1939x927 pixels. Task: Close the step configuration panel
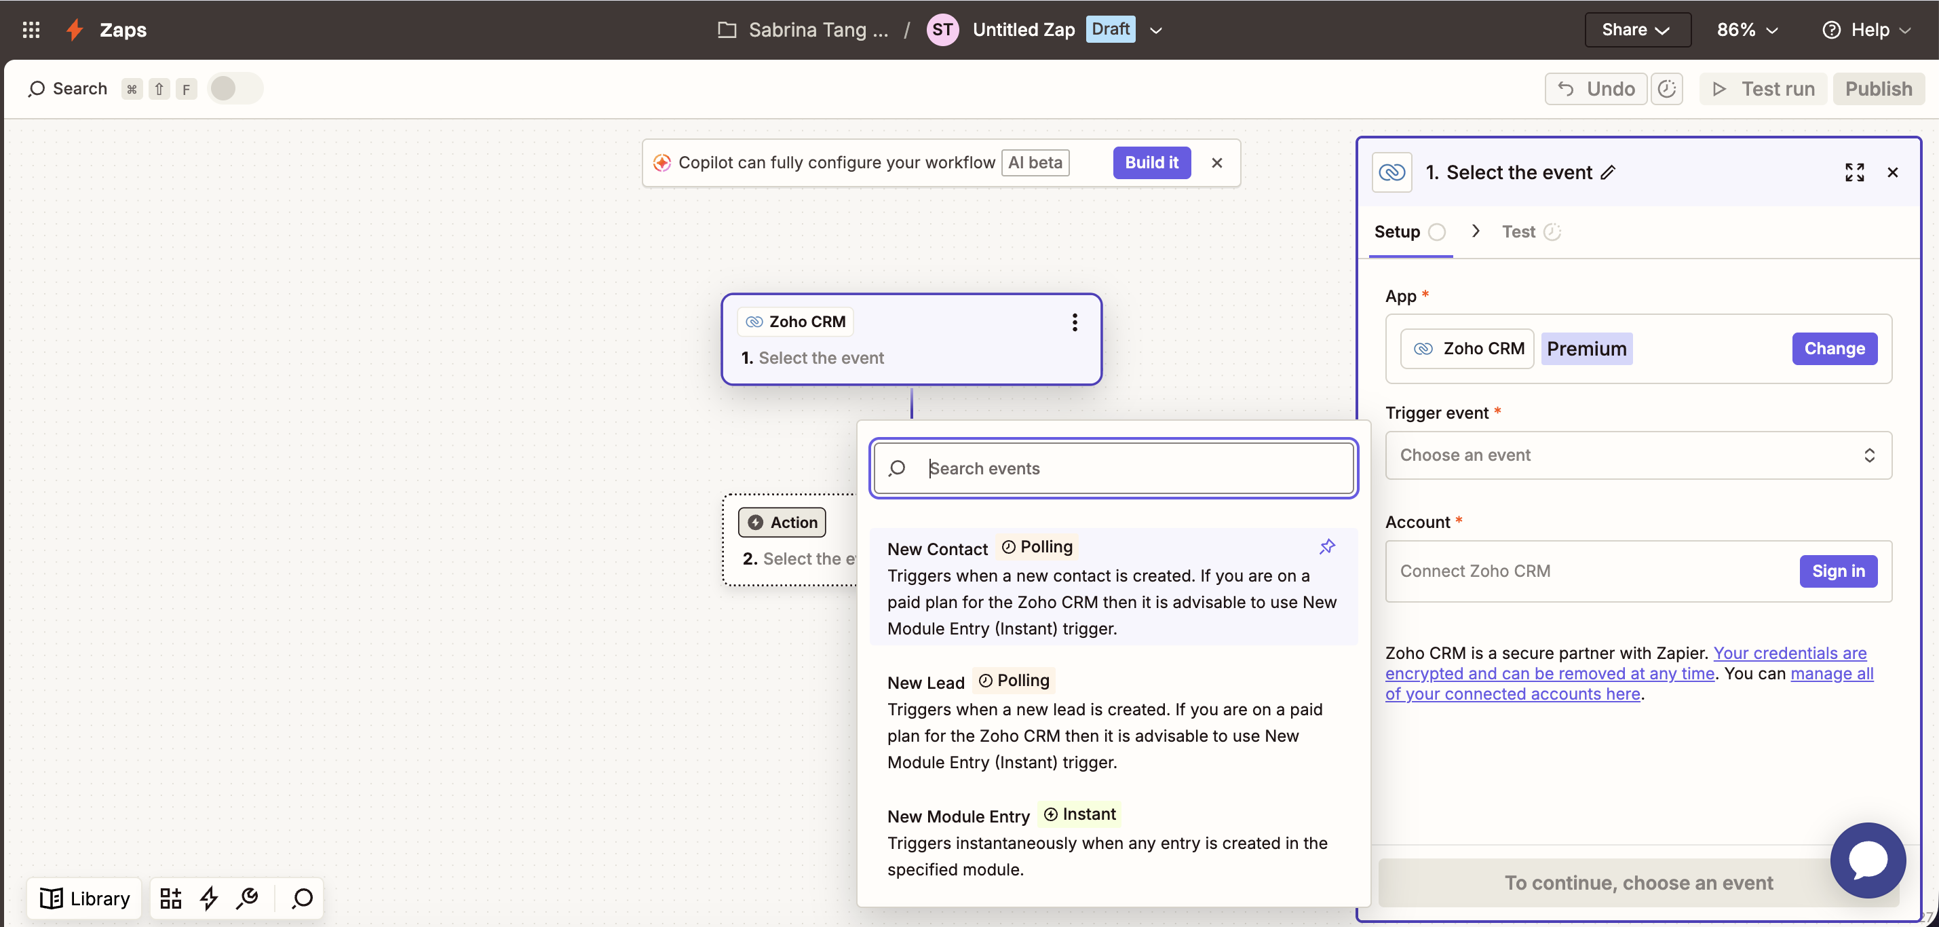[x=1892, y=172]
